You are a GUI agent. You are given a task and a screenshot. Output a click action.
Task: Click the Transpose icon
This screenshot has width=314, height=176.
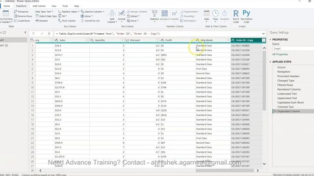(x=15, y=12)
